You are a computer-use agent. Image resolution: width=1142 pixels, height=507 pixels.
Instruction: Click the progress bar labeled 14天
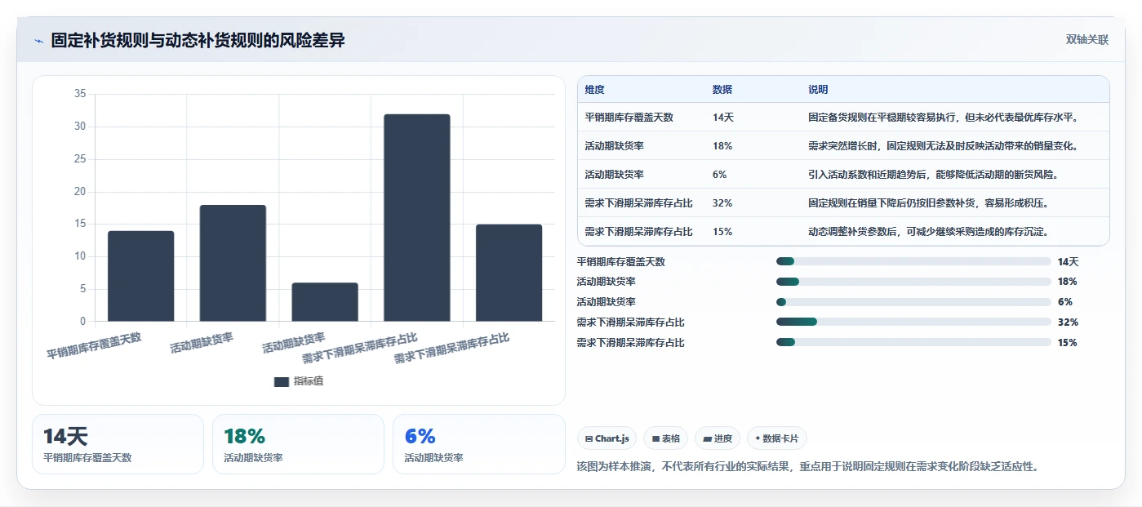pos(913,261)
